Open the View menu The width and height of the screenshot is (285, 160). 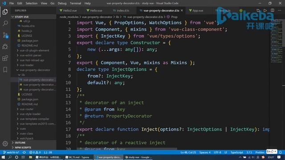tap(44, 3)
